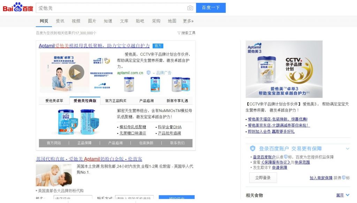Select the 爱他美经典版 tab
This screenshot has width=357, height=203.
click(85, 101)
